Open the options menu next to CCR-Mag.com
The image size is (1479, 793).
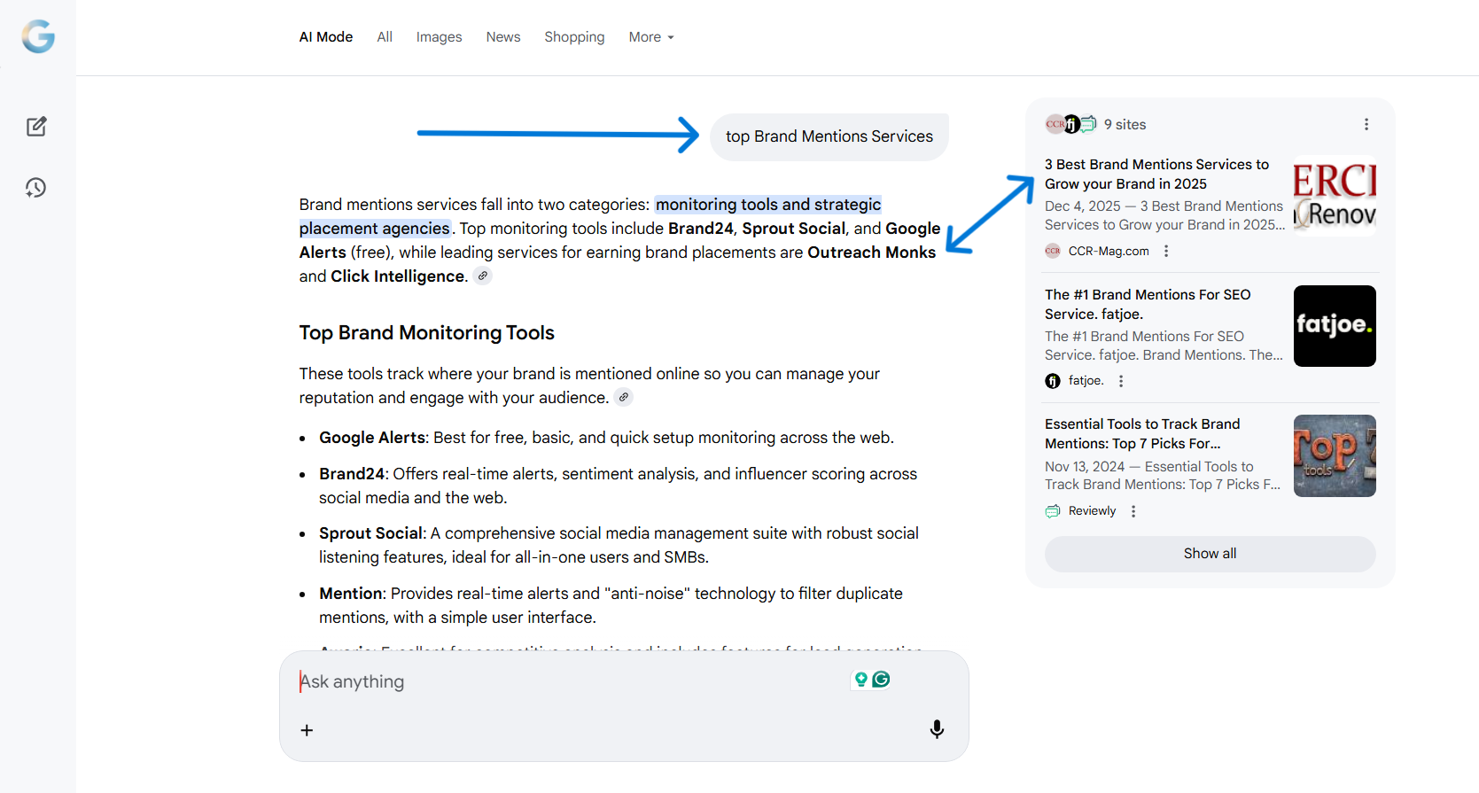[1166, 251]
